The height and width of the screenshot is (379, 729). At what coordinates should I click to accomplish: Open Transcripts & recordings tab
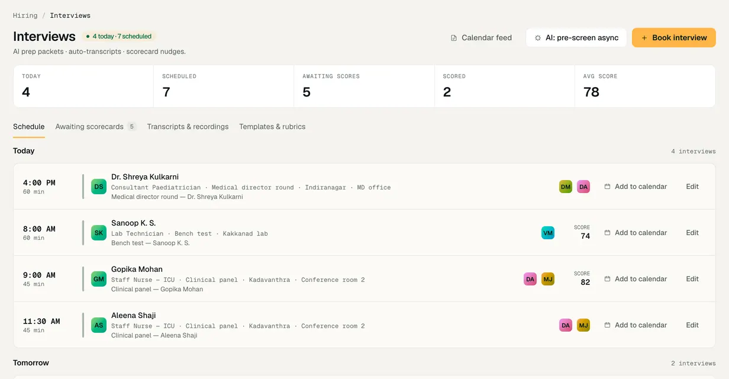(188, 127)
